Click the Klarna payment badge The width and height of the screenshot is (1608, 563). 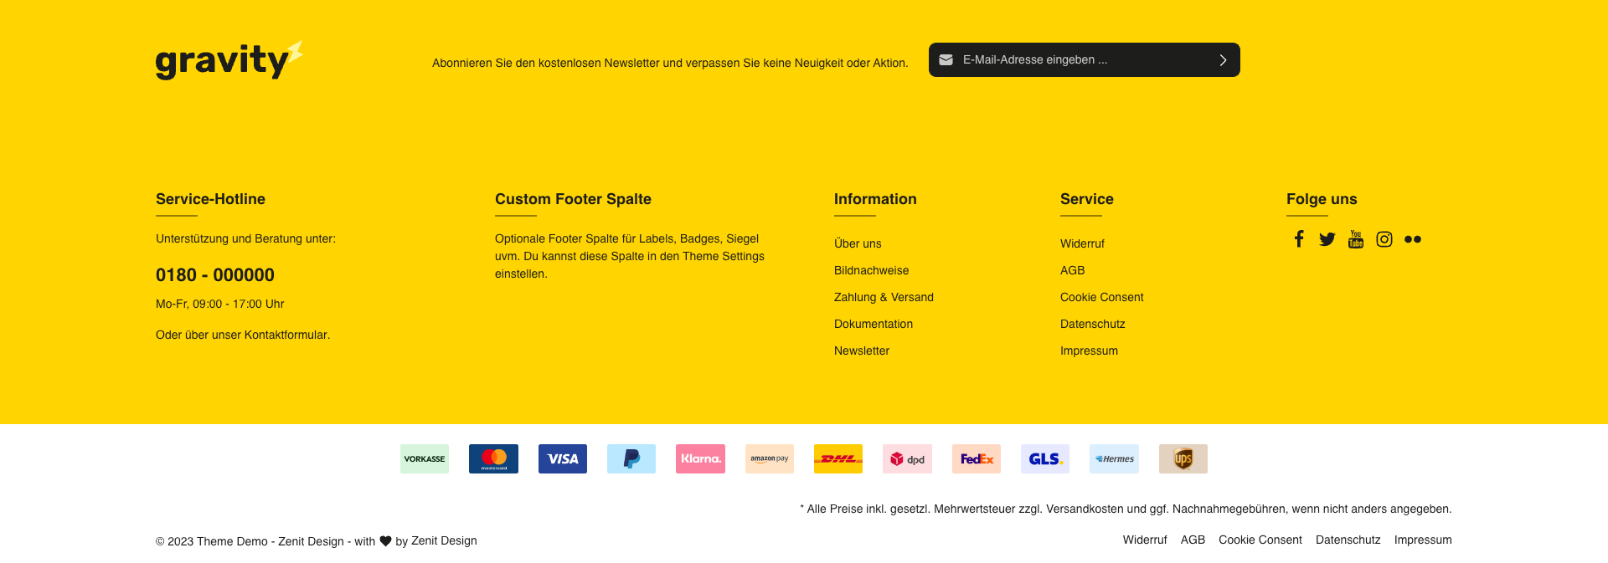[700, 458]
